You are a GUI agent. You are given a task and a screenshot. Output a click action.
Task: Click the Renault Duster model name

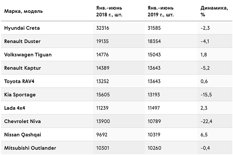[22, 41]
